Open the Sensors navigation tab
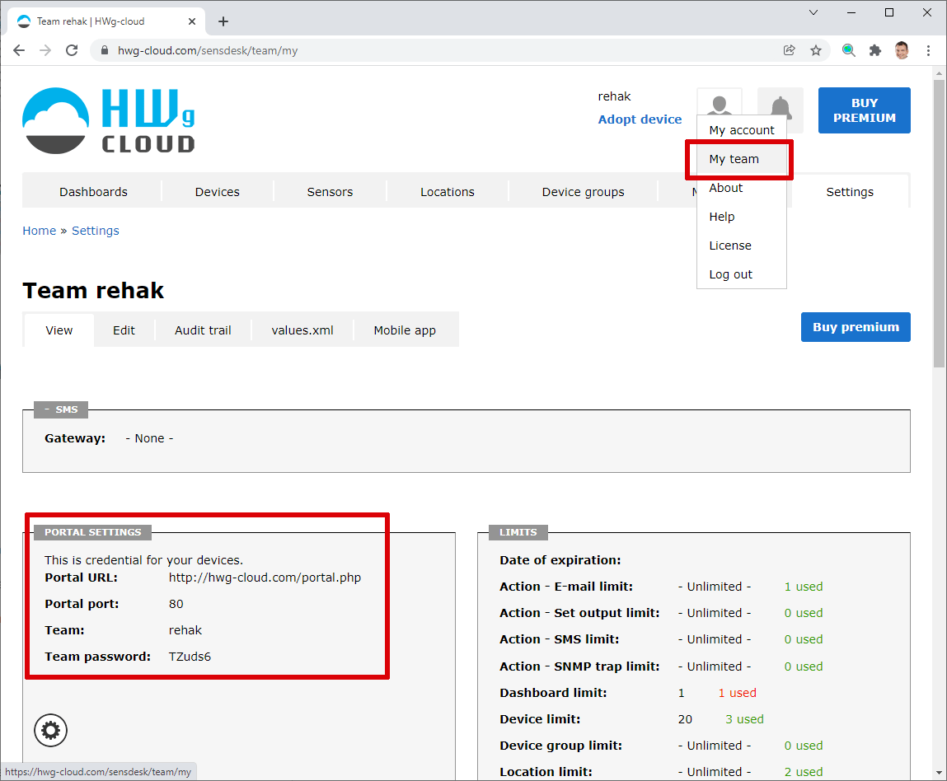The height and width of the screenshot is (781, 947). point(330,192)
